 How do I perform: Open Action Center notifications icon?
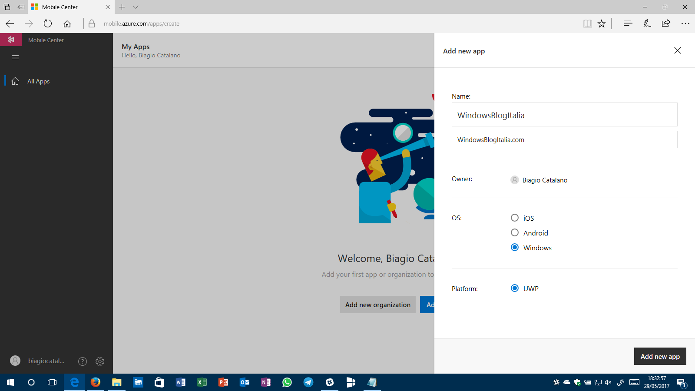[x=682, y=383]
